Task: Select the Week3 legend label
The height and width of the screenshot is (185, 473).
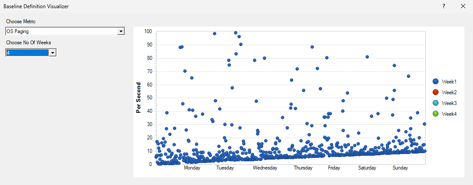Action: (449, 103)
